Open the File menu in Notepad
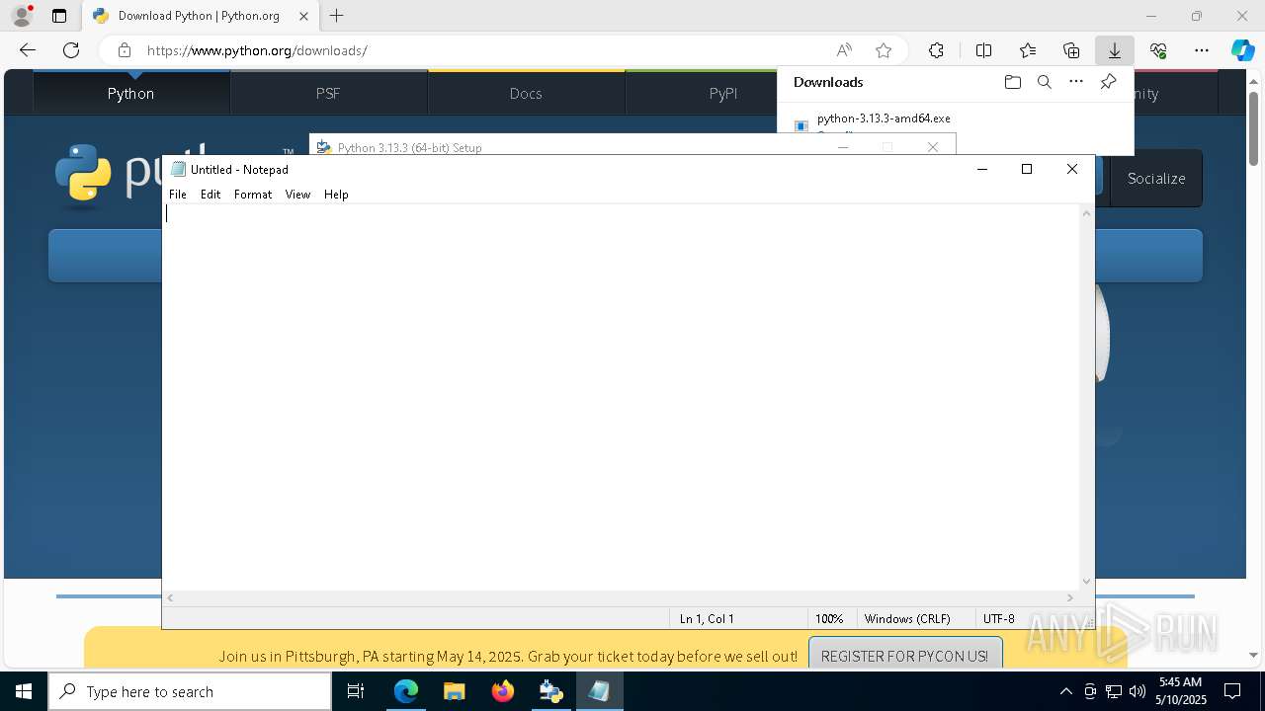1265x711 pixels. tap(178, 195)
